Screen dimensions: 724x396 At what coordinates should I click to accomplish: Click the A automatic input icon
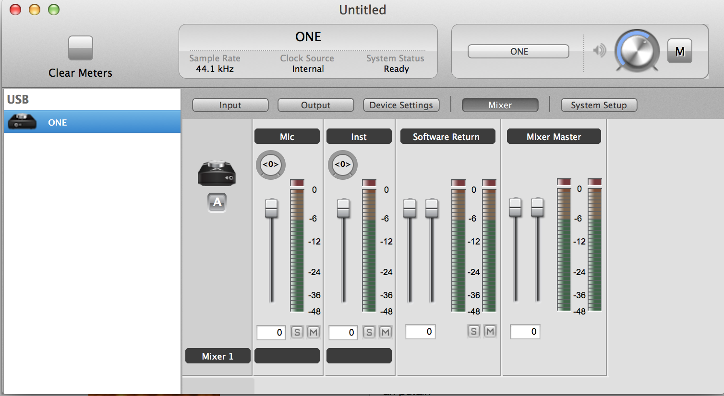(217, 202)
